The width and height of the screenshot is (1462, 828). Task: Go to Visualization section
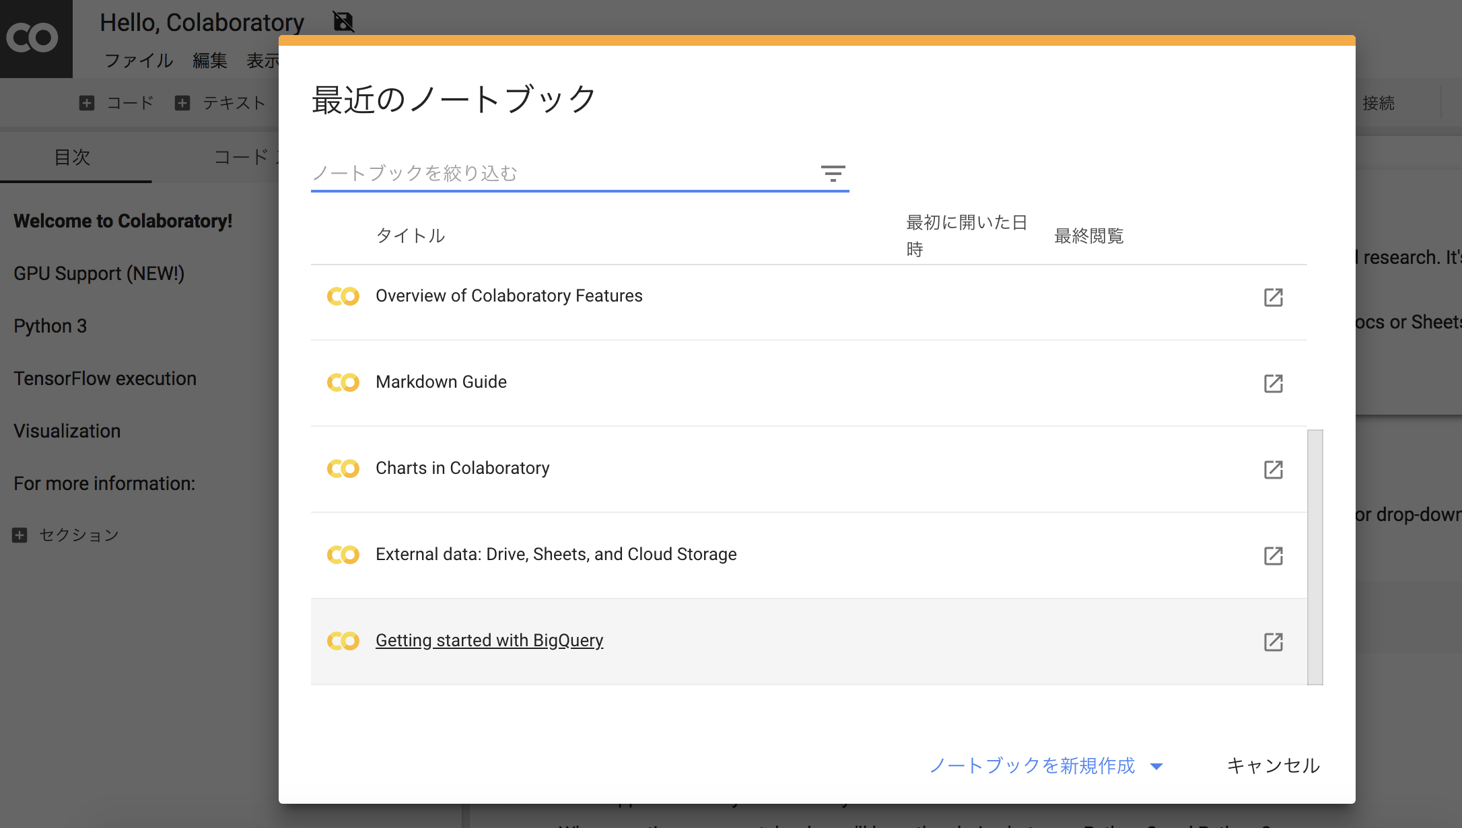click(67, 431)
